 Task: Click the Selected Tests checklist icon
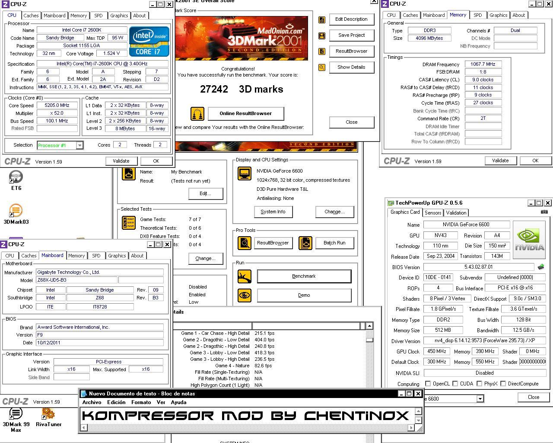[129, 222]
